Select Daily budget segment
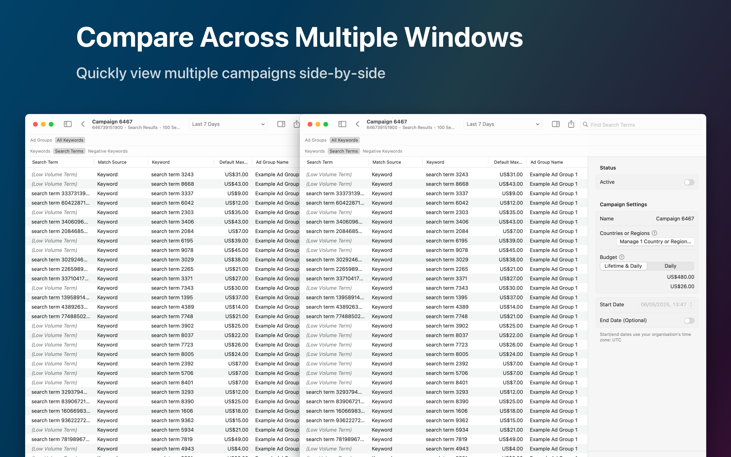 670,266
